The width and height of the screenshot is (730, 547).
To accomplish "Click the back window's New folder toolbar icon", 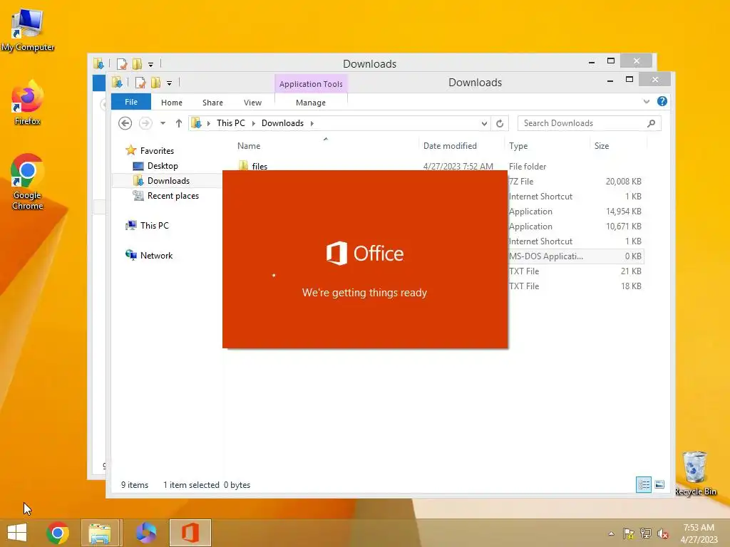I will click(138, 63).
